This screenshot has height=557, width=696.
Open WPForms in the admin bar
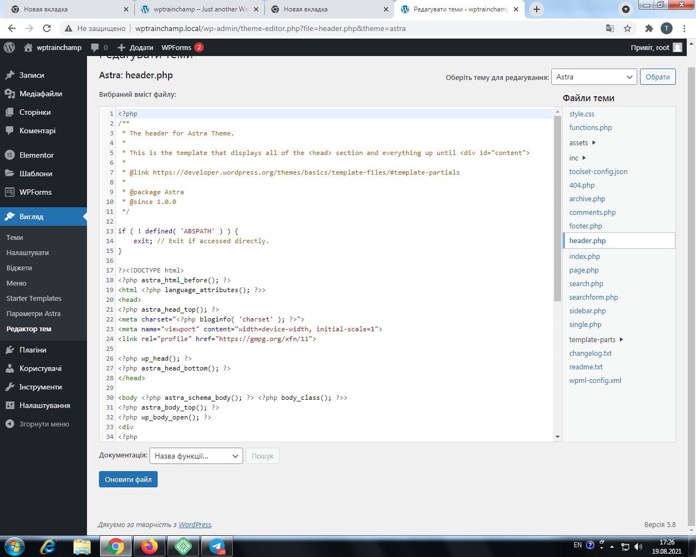coord(182,47)
